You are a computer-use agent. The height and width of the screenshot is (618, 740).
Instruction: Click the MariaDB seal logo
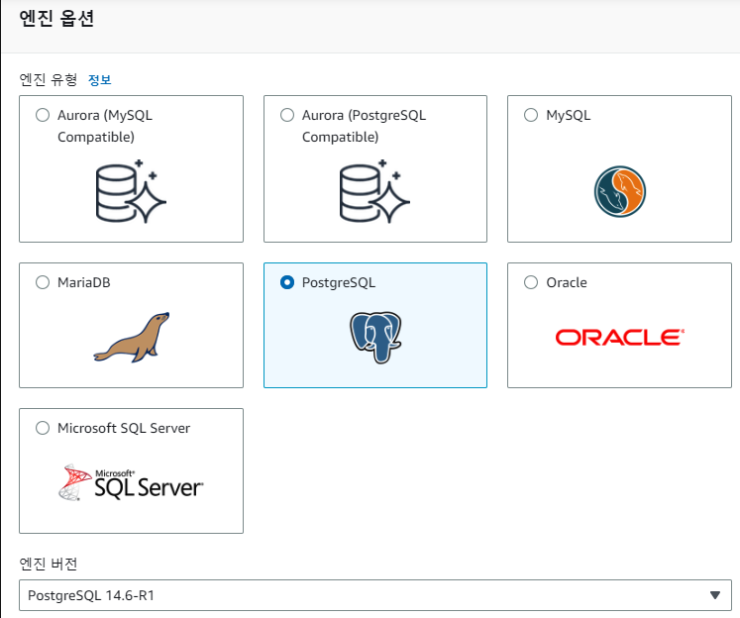point(132,337)
